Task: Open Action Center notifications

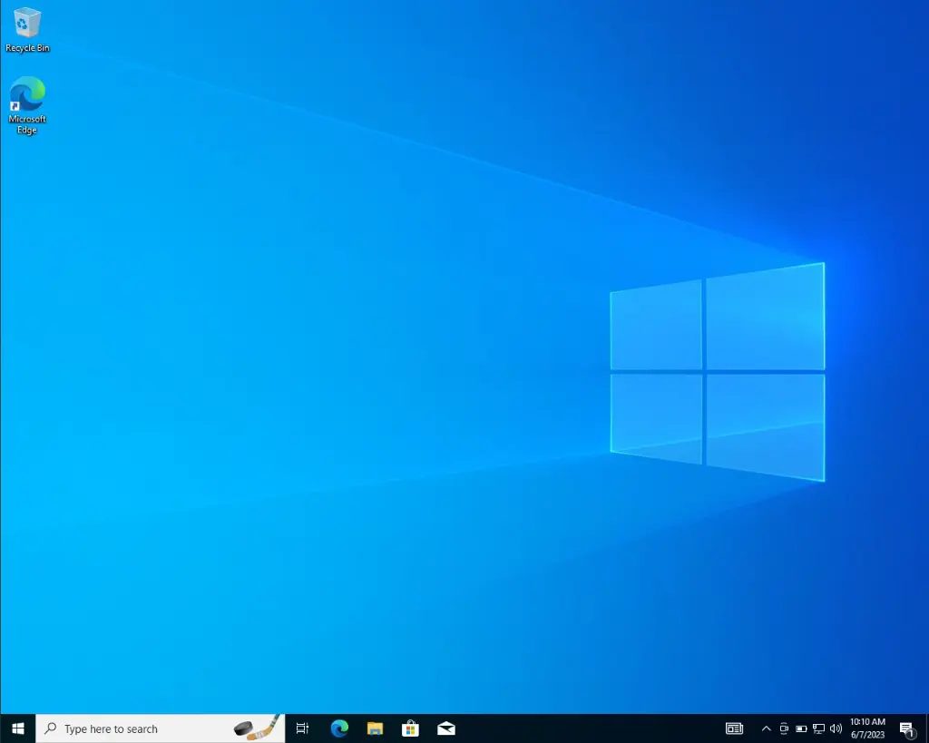Action: click(x=905, y=726)
